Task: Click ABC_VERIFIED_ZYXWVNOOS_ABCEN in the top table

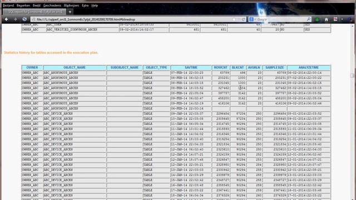Action: (72, 29)
